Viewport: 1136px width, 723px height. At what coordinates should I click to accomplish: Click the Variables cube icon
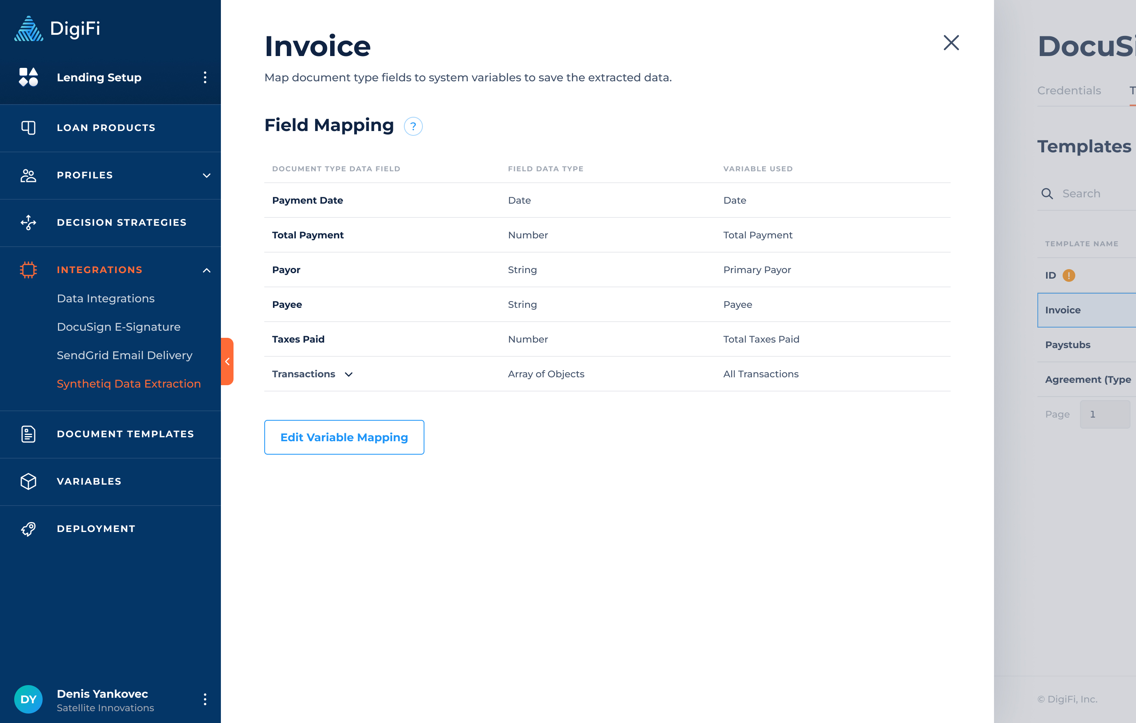point(28,481)
